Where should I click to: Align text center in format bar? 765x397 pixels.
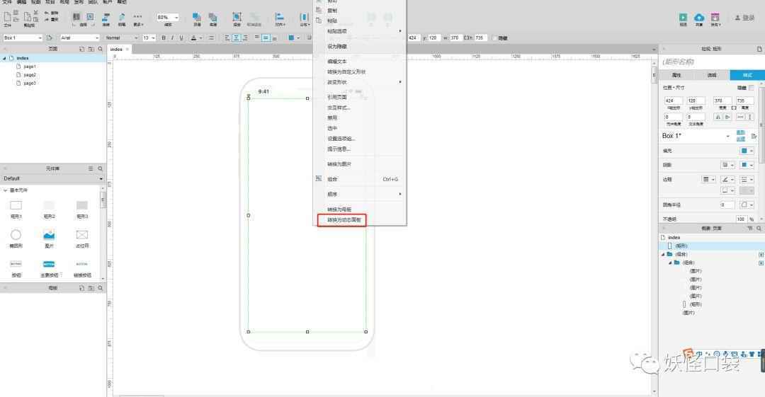236,38
